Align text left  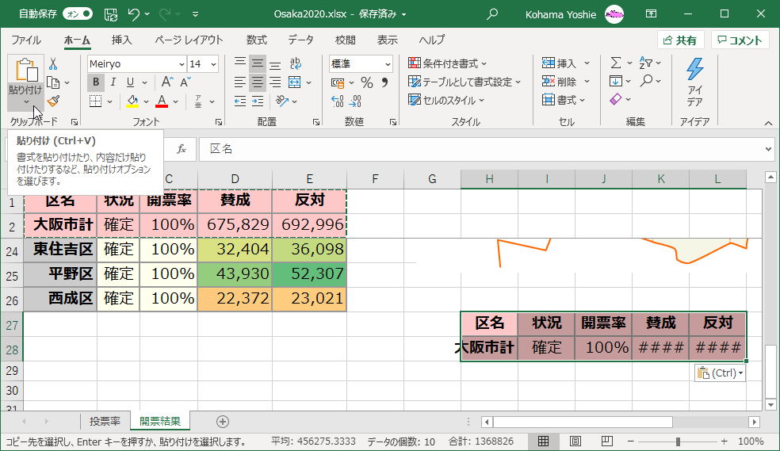[x=240, y=82]
